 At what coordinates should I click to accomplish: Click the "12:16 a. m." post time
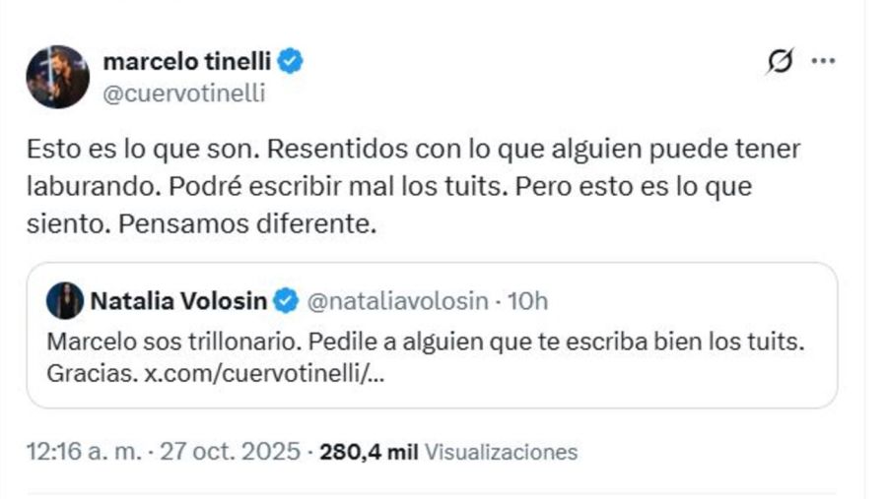83,452
